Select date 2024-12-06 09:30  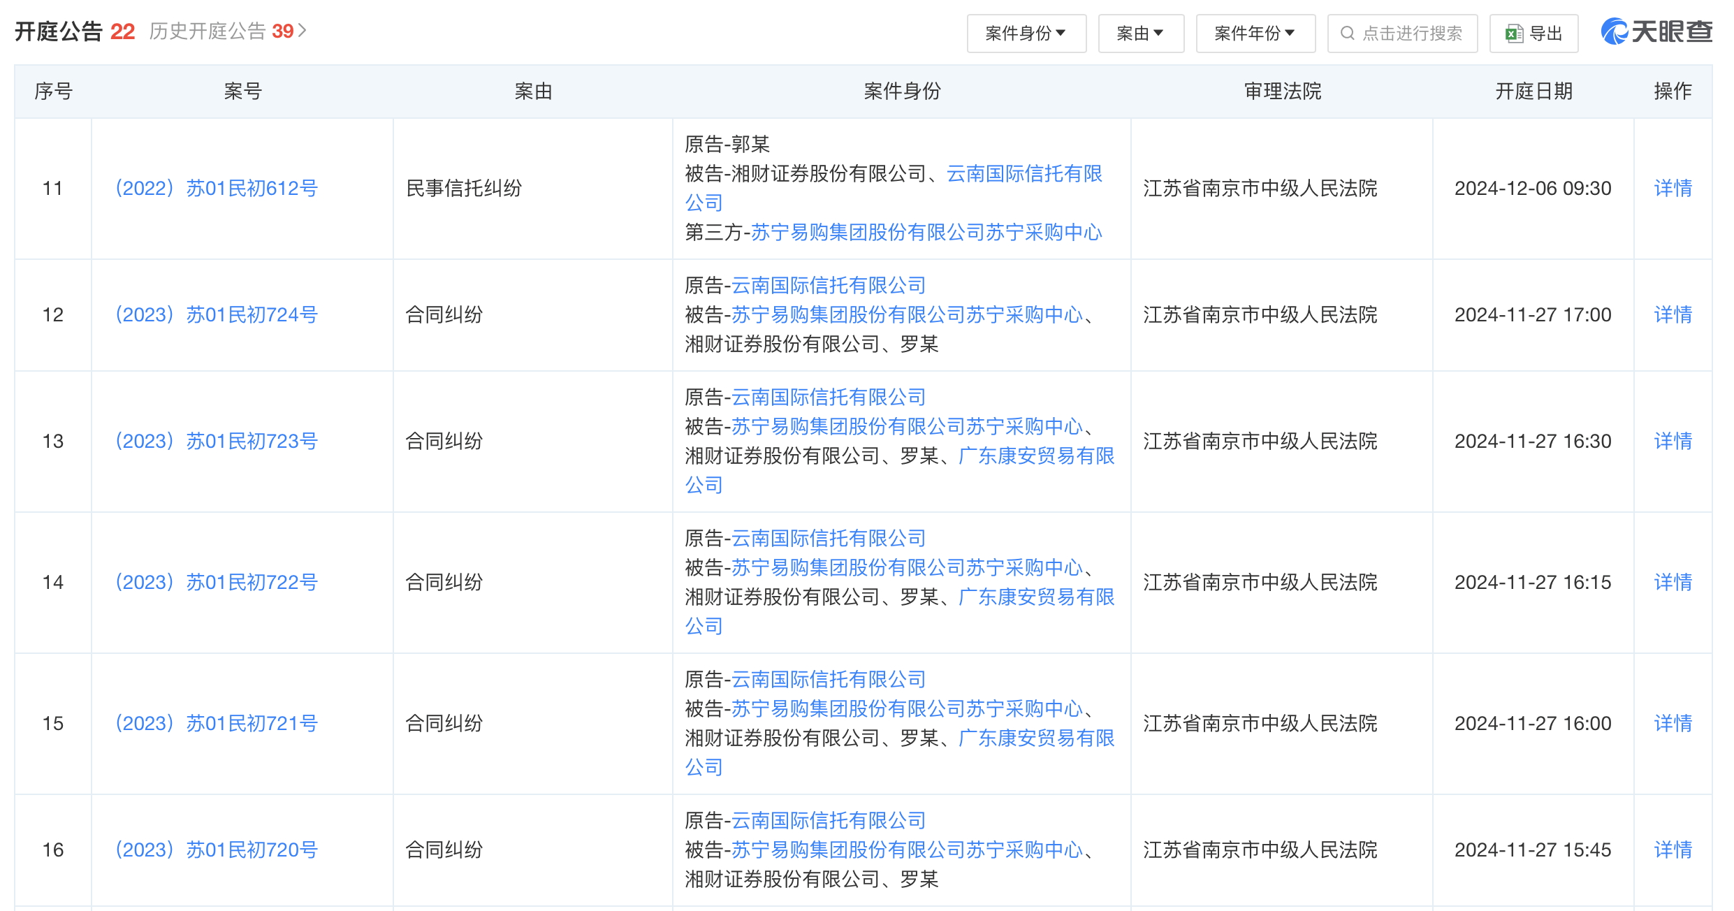(x=1533, y=188)
